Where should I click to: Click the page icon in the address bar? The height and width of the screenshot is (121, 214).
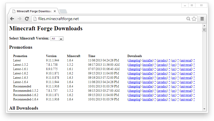coord(35,19)
